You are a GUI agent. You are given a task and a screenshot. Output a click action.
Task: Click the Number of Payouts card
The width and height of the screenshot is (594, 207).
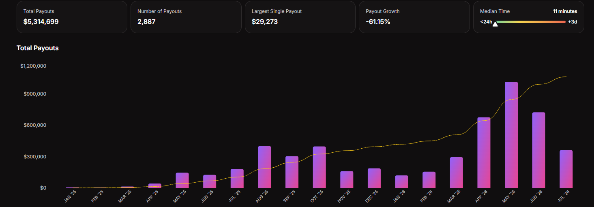coord(186,17)
